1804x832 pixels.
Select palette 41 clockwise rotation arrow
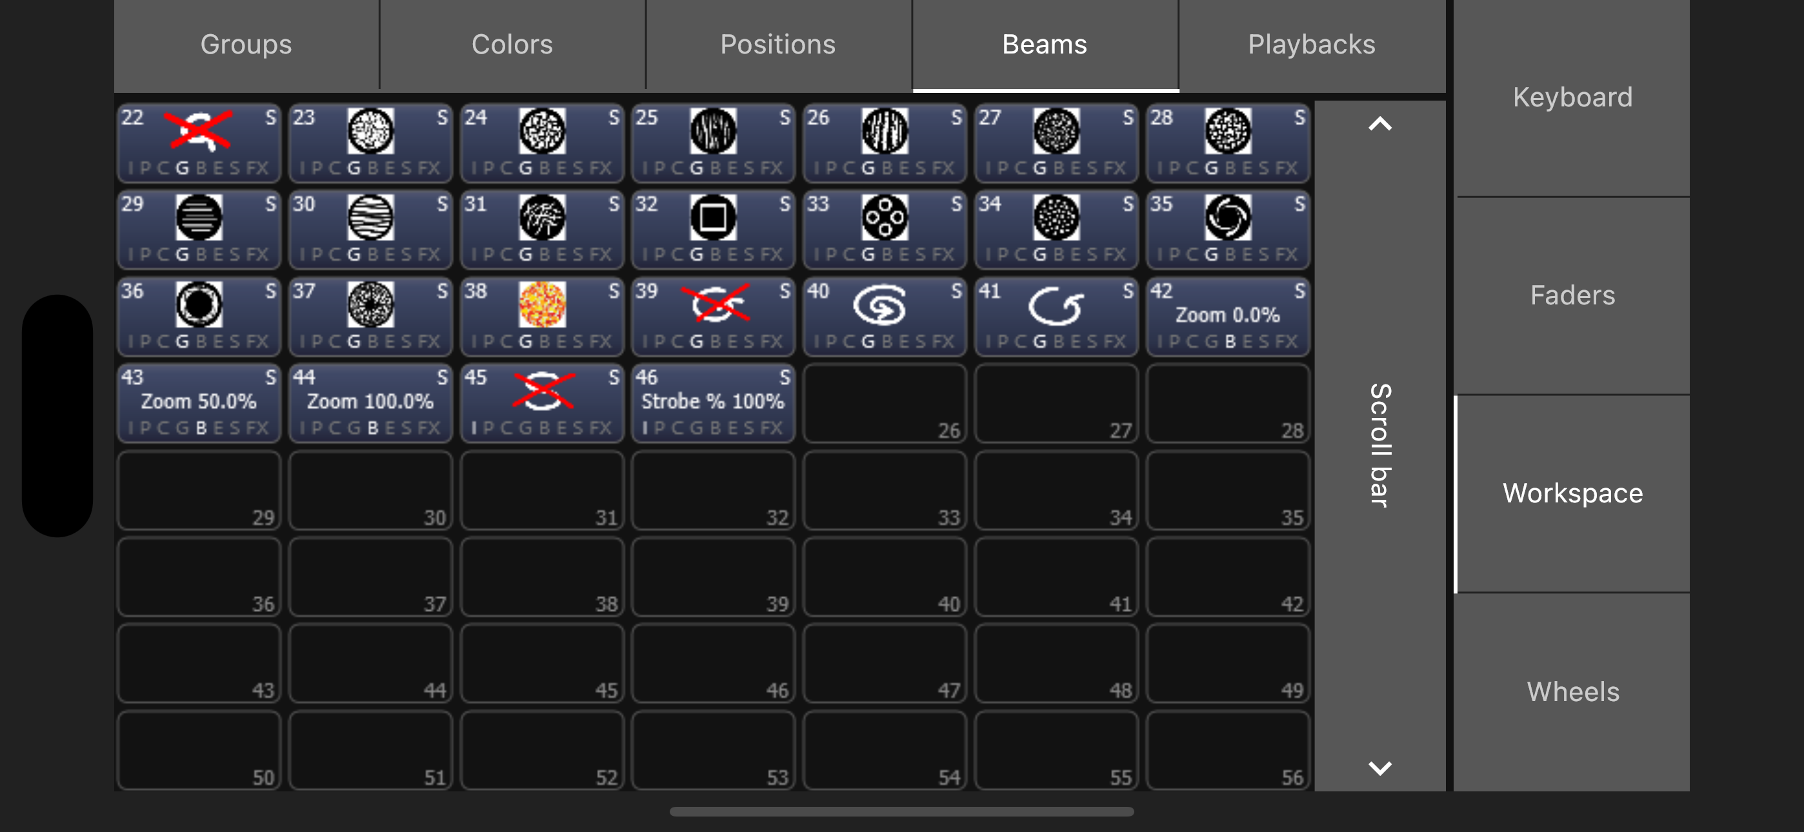click(1056, 317)
